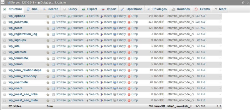The width and height of the screenshot is (250, 110).
Task: Open the wp_term_relationships table link
Action: tap(25, 70)
